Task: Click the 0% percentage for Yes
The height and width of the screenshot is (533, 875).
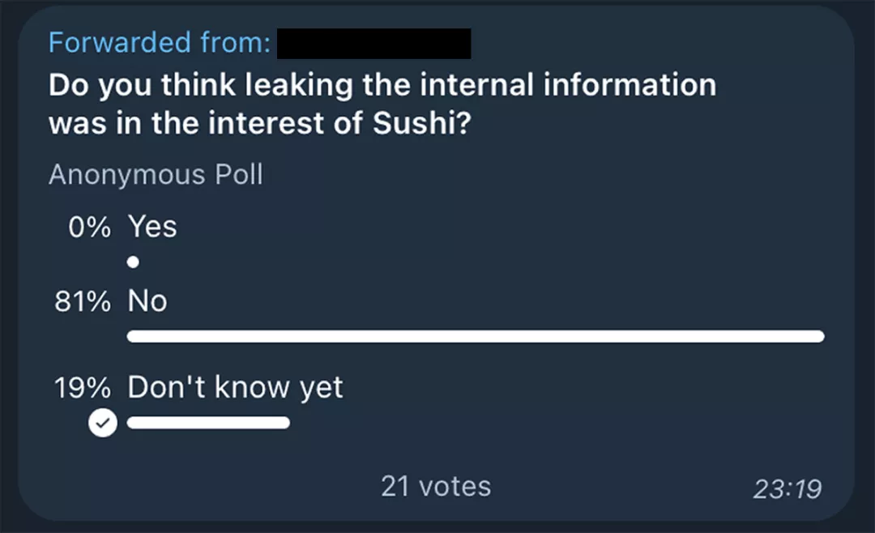Action: [89, 227]
